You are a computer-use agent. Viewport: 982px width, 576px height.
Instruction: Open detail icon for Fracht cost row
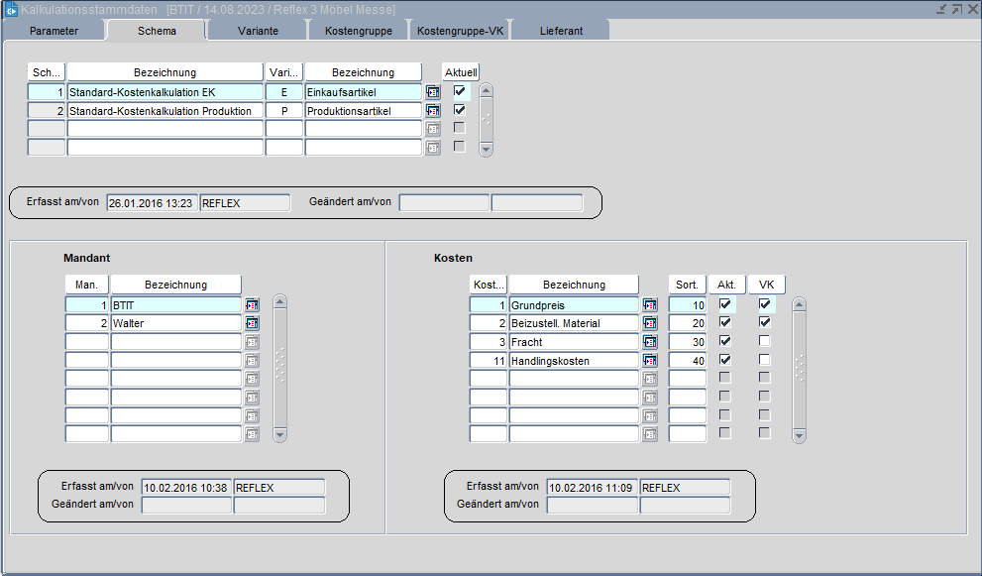click(x=650, y=342)
